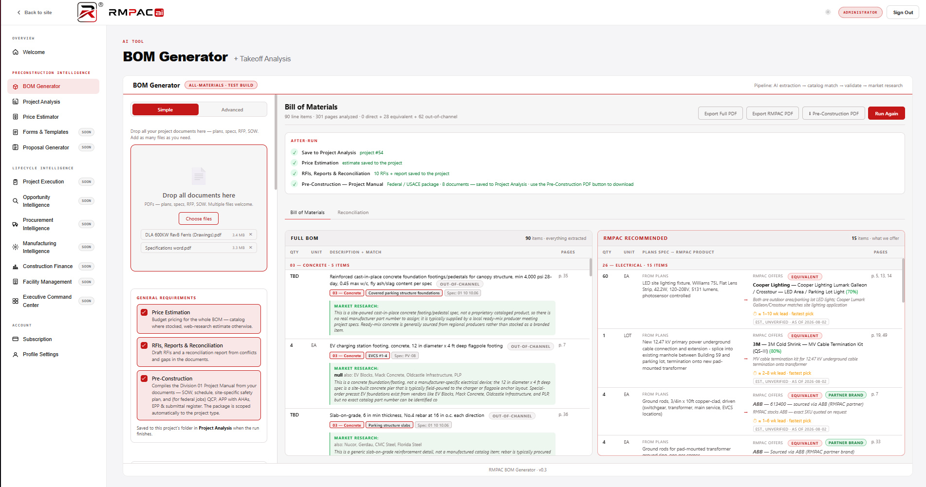The height and width of the screenshot is (487, 926).
Task: Click the Export RMPAC PDF button
Action: pos(773,113)
